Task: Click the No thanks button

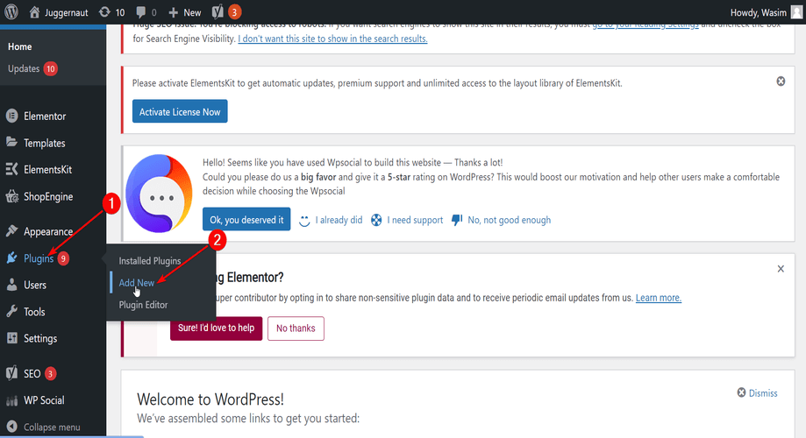Action: [296, 328]
